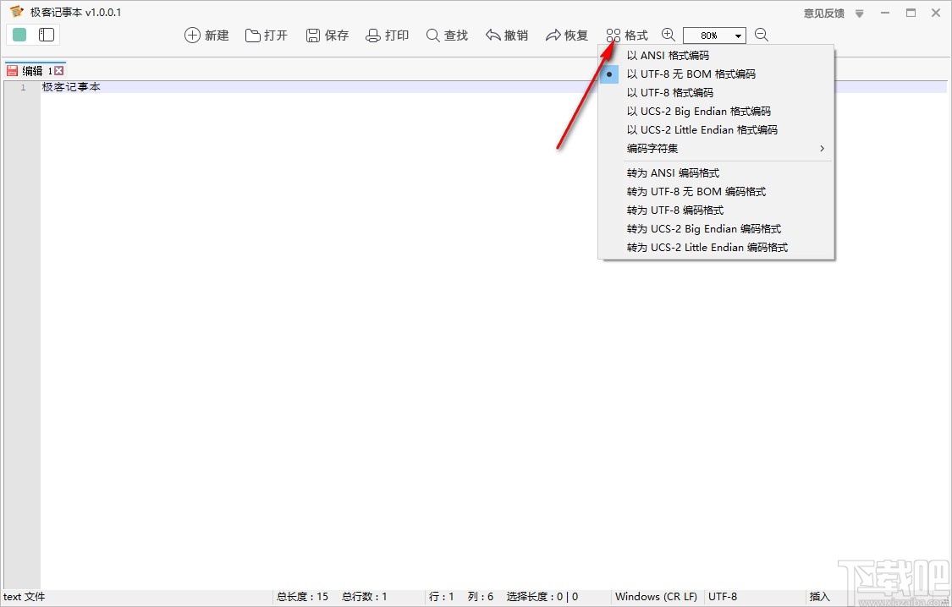This screenshot has width=952, height=607.
Task: Click the 列 : 6 status entry
Action: point(481,597)
